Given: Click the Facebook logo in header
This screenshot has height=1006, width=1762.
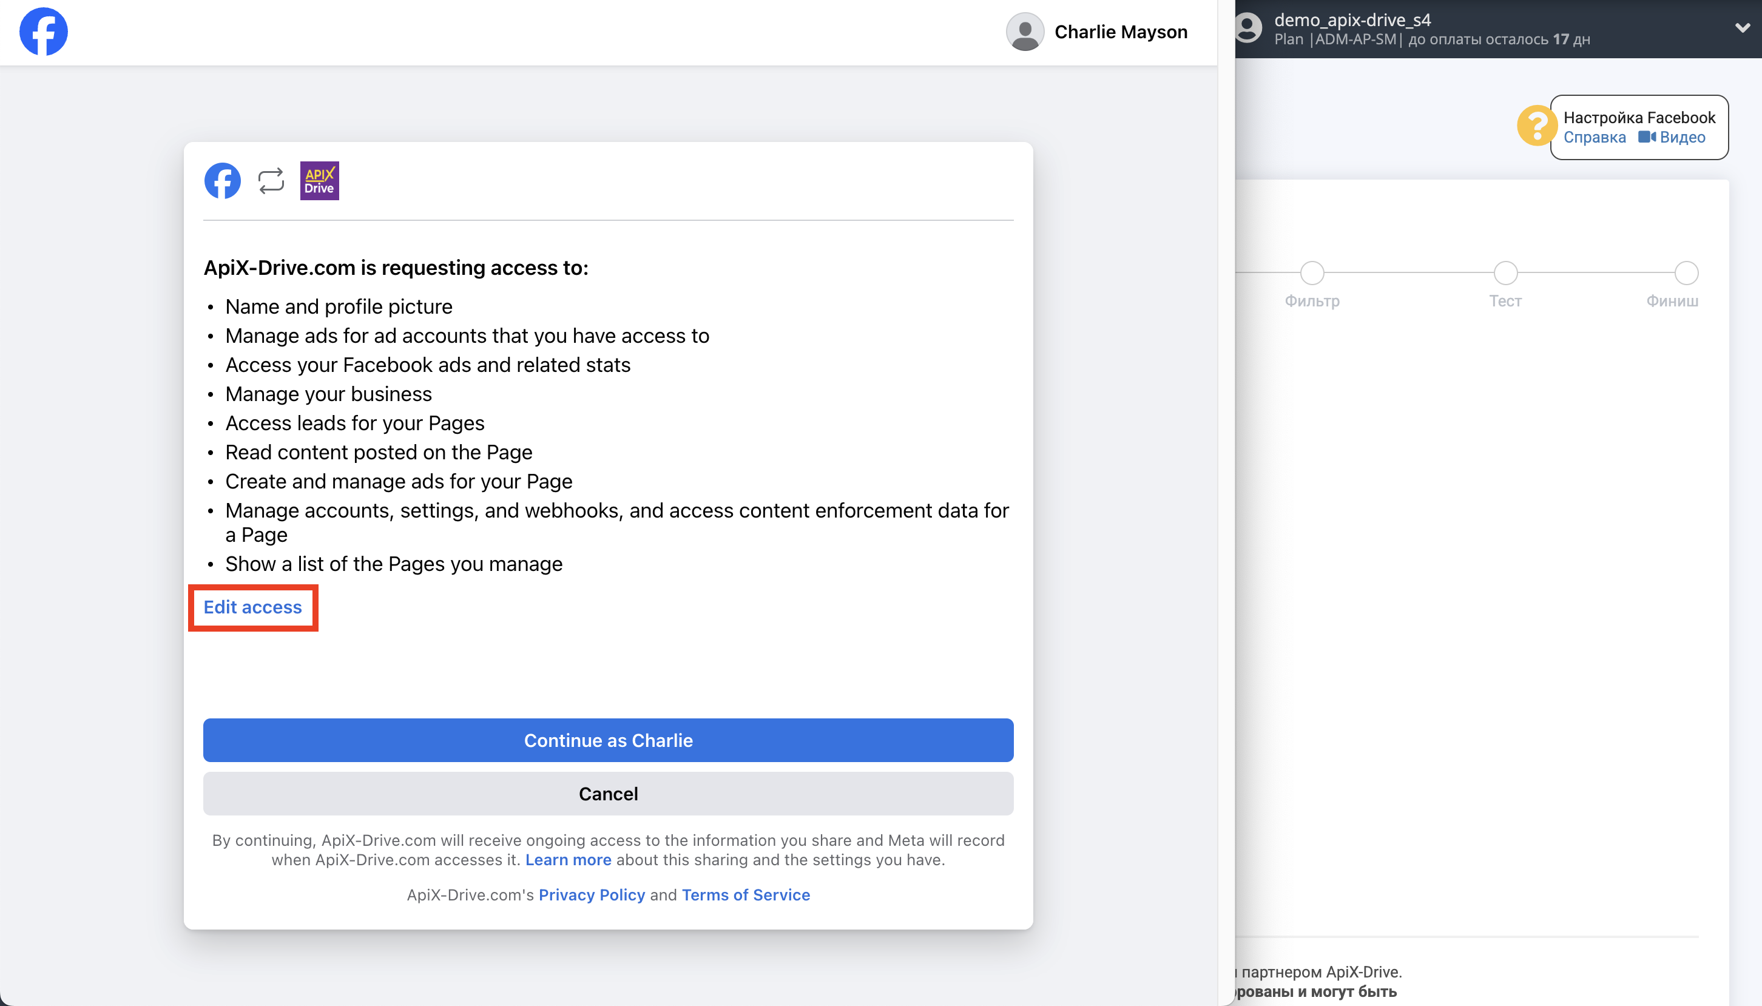Looking at the screenshot, I should click(x=44, y=32).
